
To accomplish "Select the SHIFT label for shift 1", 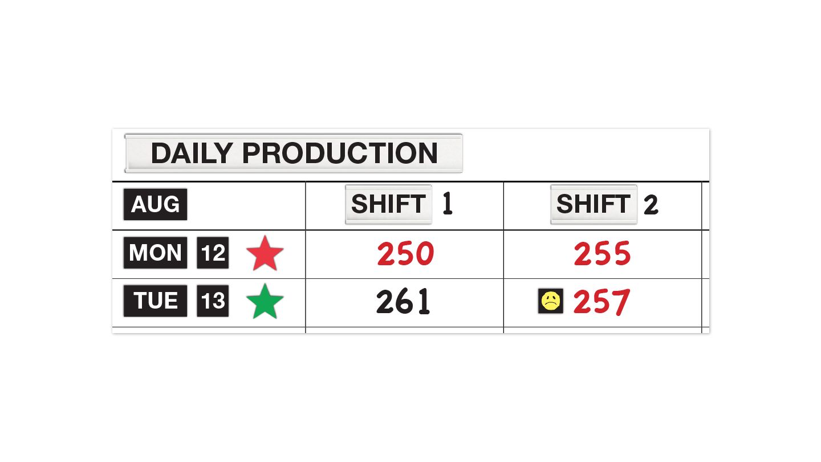I will point(388,204).
